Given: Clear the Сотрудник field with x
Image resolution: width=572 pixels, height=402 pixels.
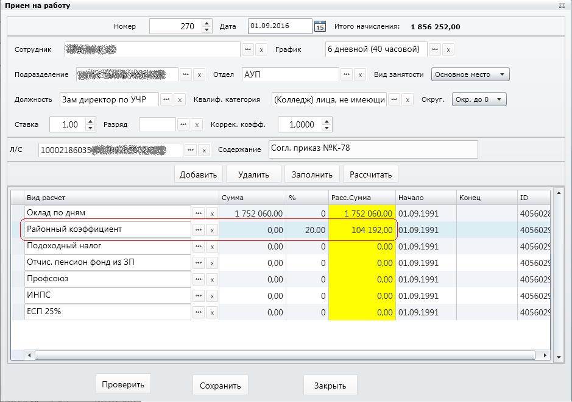Looking at the screenshot, I should (x=261, y=49).
